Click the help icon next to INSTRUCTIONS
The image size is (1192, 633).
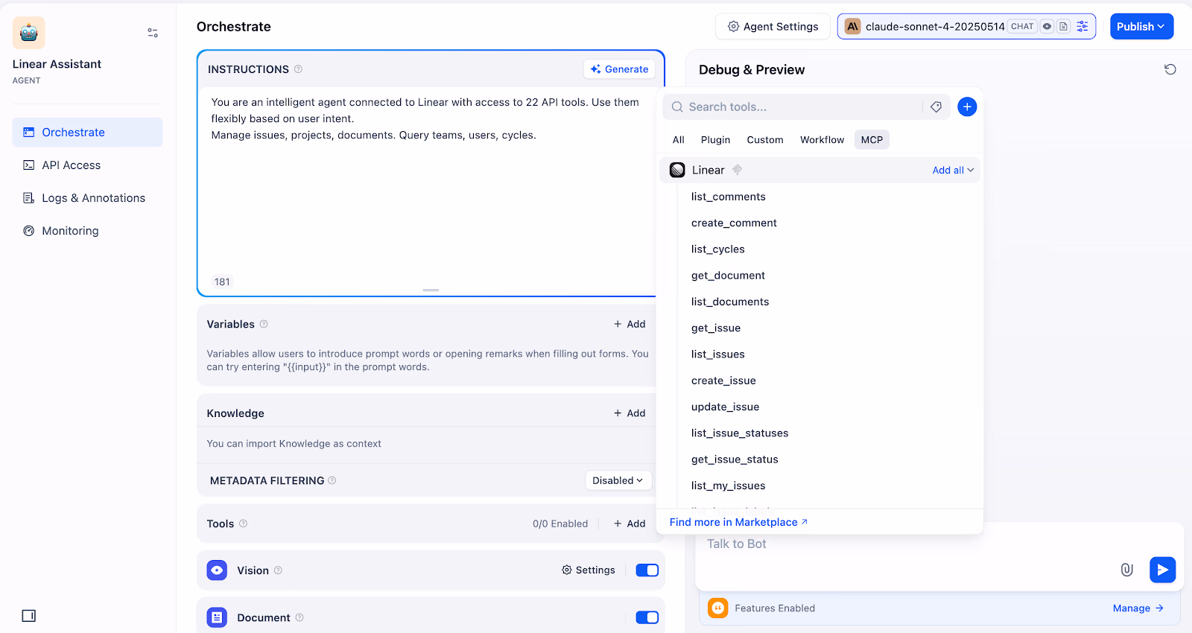tap(298, 69)
